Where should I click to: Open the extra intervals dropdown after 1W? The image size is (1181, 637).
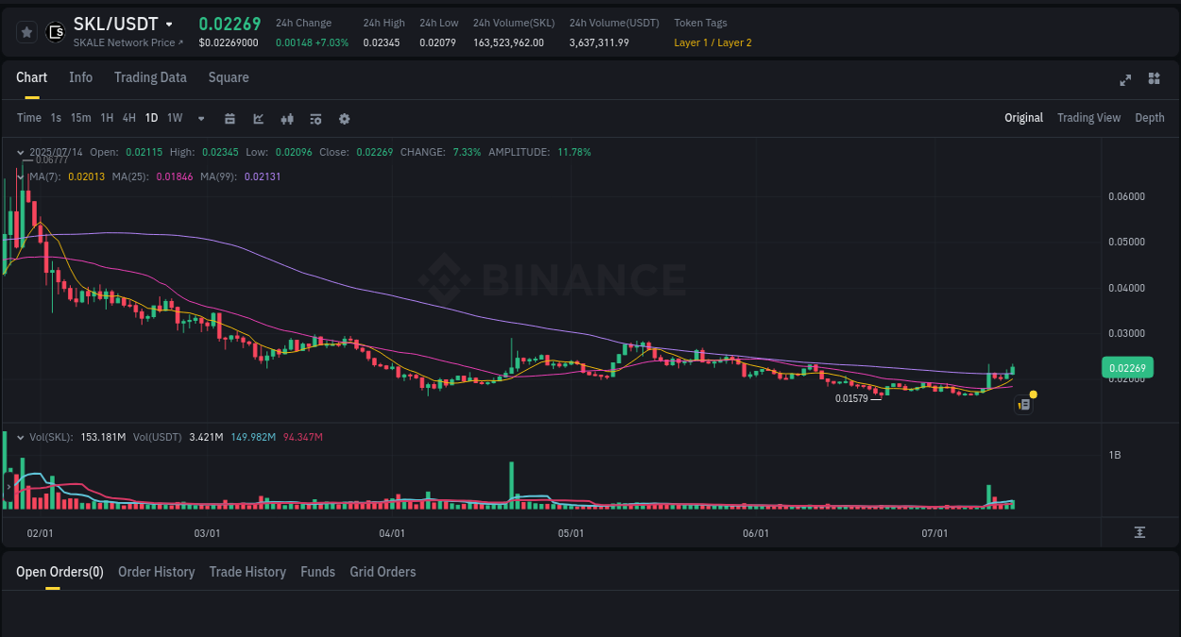pyautogui.click(x=199, y=118)
